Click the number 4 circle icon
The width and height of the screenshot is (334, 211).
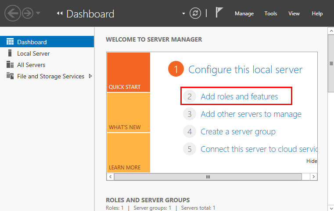tap(189, 132)
